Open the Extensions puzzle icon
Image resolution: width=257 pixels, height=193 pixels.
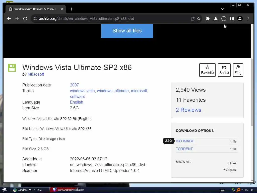pos(208,19)
